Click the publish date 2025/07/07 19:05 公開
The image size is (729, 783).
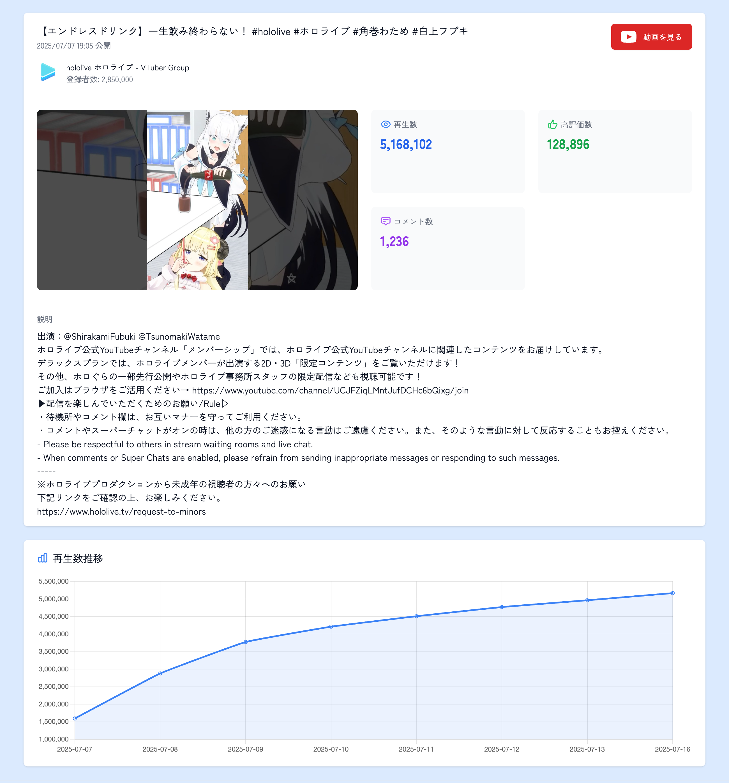pyautogui.click(x=74, y=46)
